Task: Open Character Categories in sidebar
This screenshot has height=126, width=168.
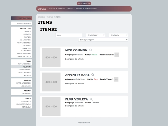Action: tap(26, 49)
